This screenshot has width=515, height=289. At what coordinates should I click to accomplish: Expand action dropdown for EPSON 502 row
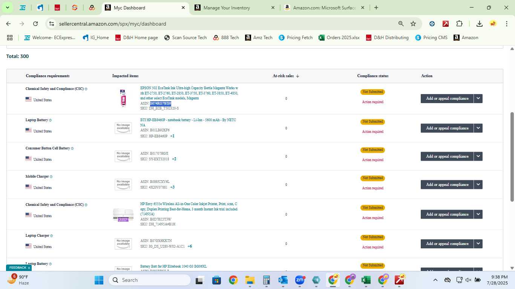pos(478,99)
